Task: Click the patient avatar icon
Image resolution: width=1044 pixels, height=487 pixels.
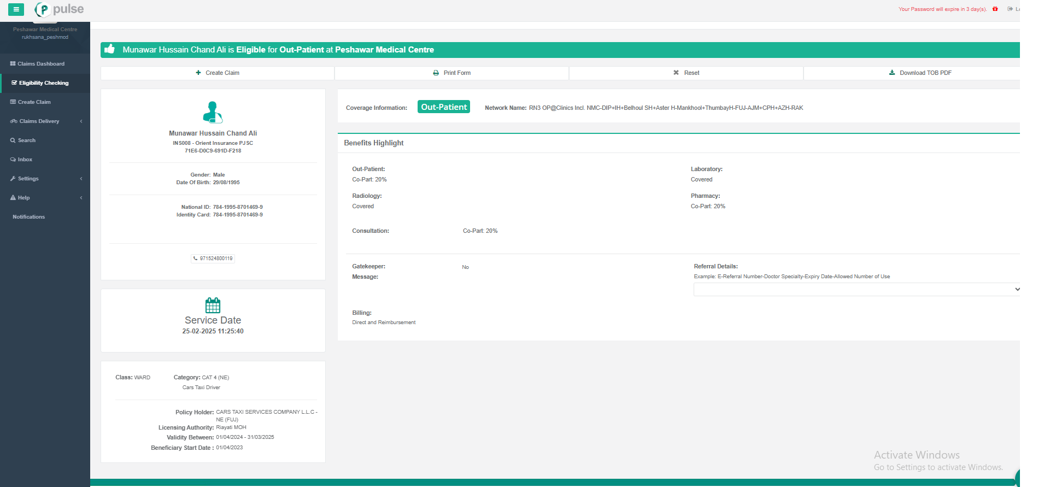Action: [213, 112]
